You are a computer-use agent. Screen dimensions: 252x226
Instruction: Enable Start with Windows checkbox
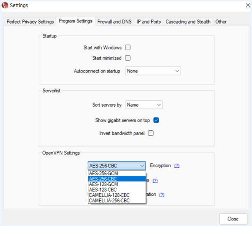[128, 47]
